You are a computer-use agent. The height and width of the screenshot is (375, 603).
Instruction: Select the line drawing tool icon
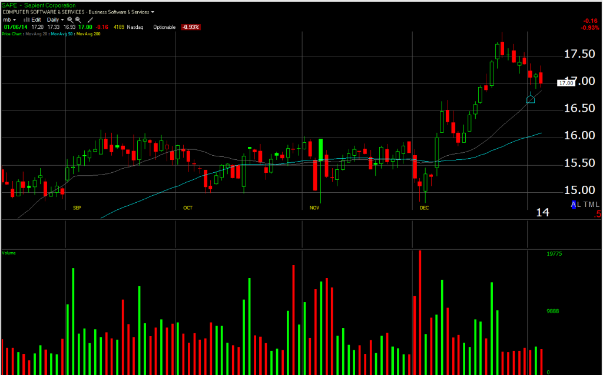click(90, 19)
